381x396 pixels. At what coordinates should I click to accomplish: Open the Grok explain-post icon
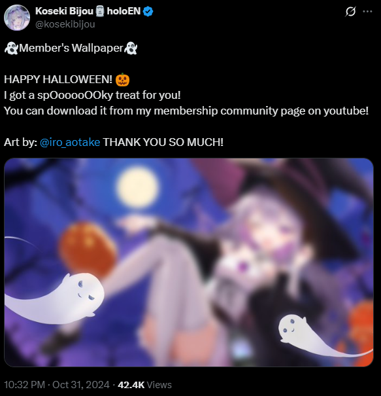(350, 12)
